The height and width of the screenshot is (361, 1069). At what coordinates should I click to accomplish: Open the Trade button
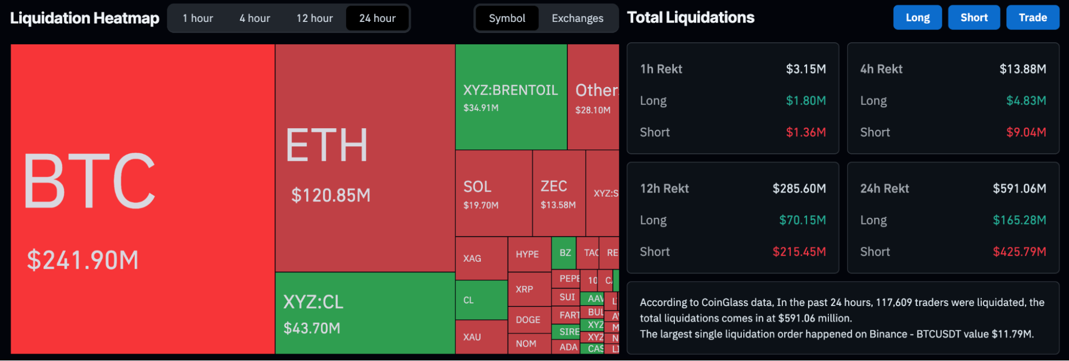coord(1032,18)
